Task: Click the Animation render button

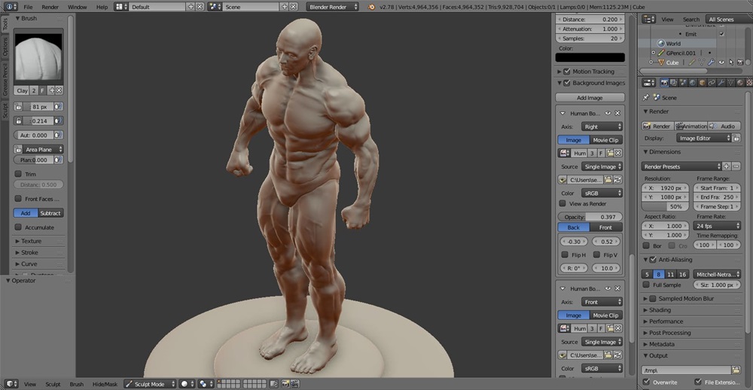Action: (x=691, y=126)
